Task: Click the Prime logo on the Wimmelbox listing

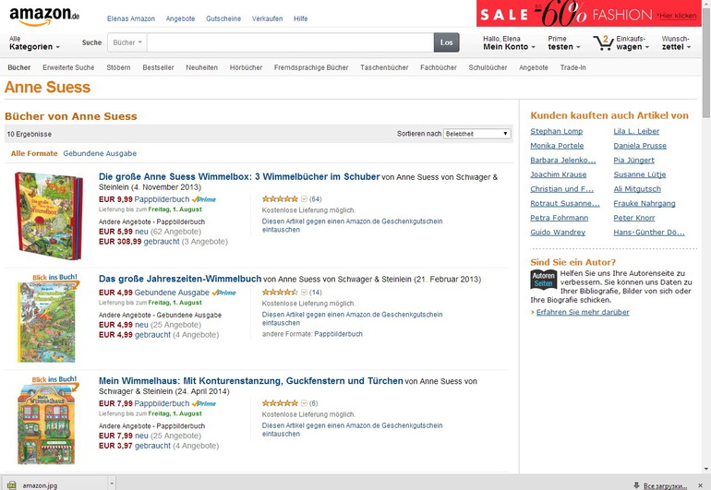Action: (204, 198)
